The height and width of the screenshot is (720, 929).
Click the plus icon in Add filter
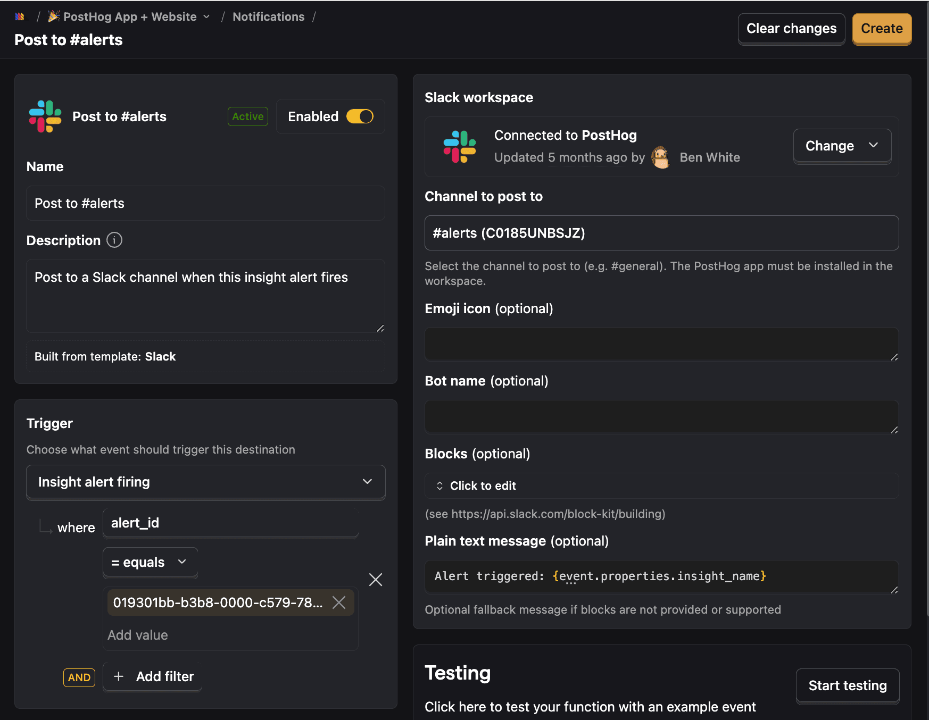119,676
